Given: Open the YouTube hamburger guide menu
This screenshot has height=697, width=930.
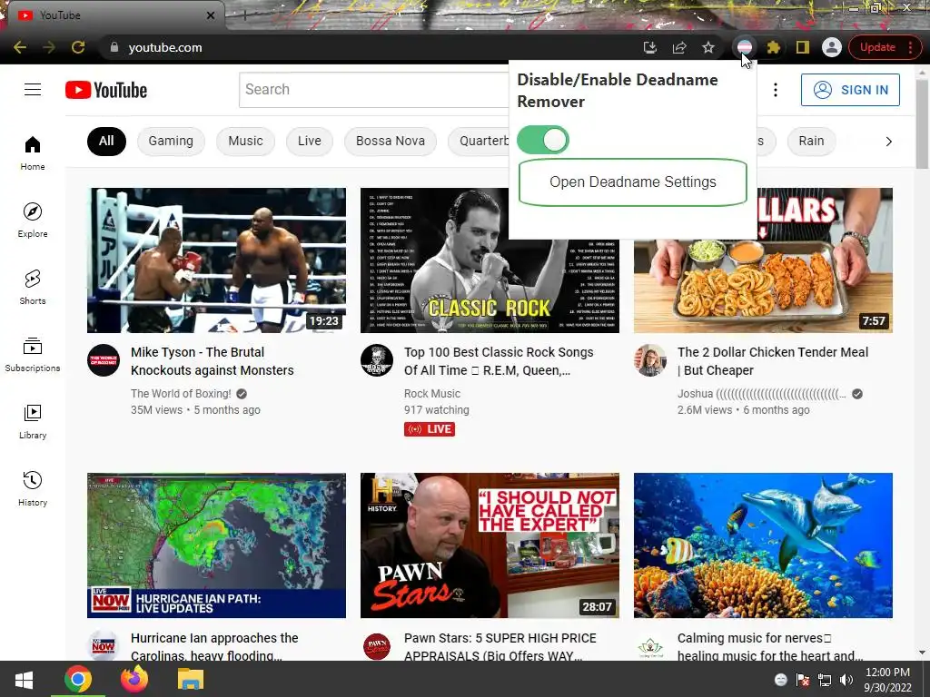Looking at the screenshot, I should coord(33,90).
